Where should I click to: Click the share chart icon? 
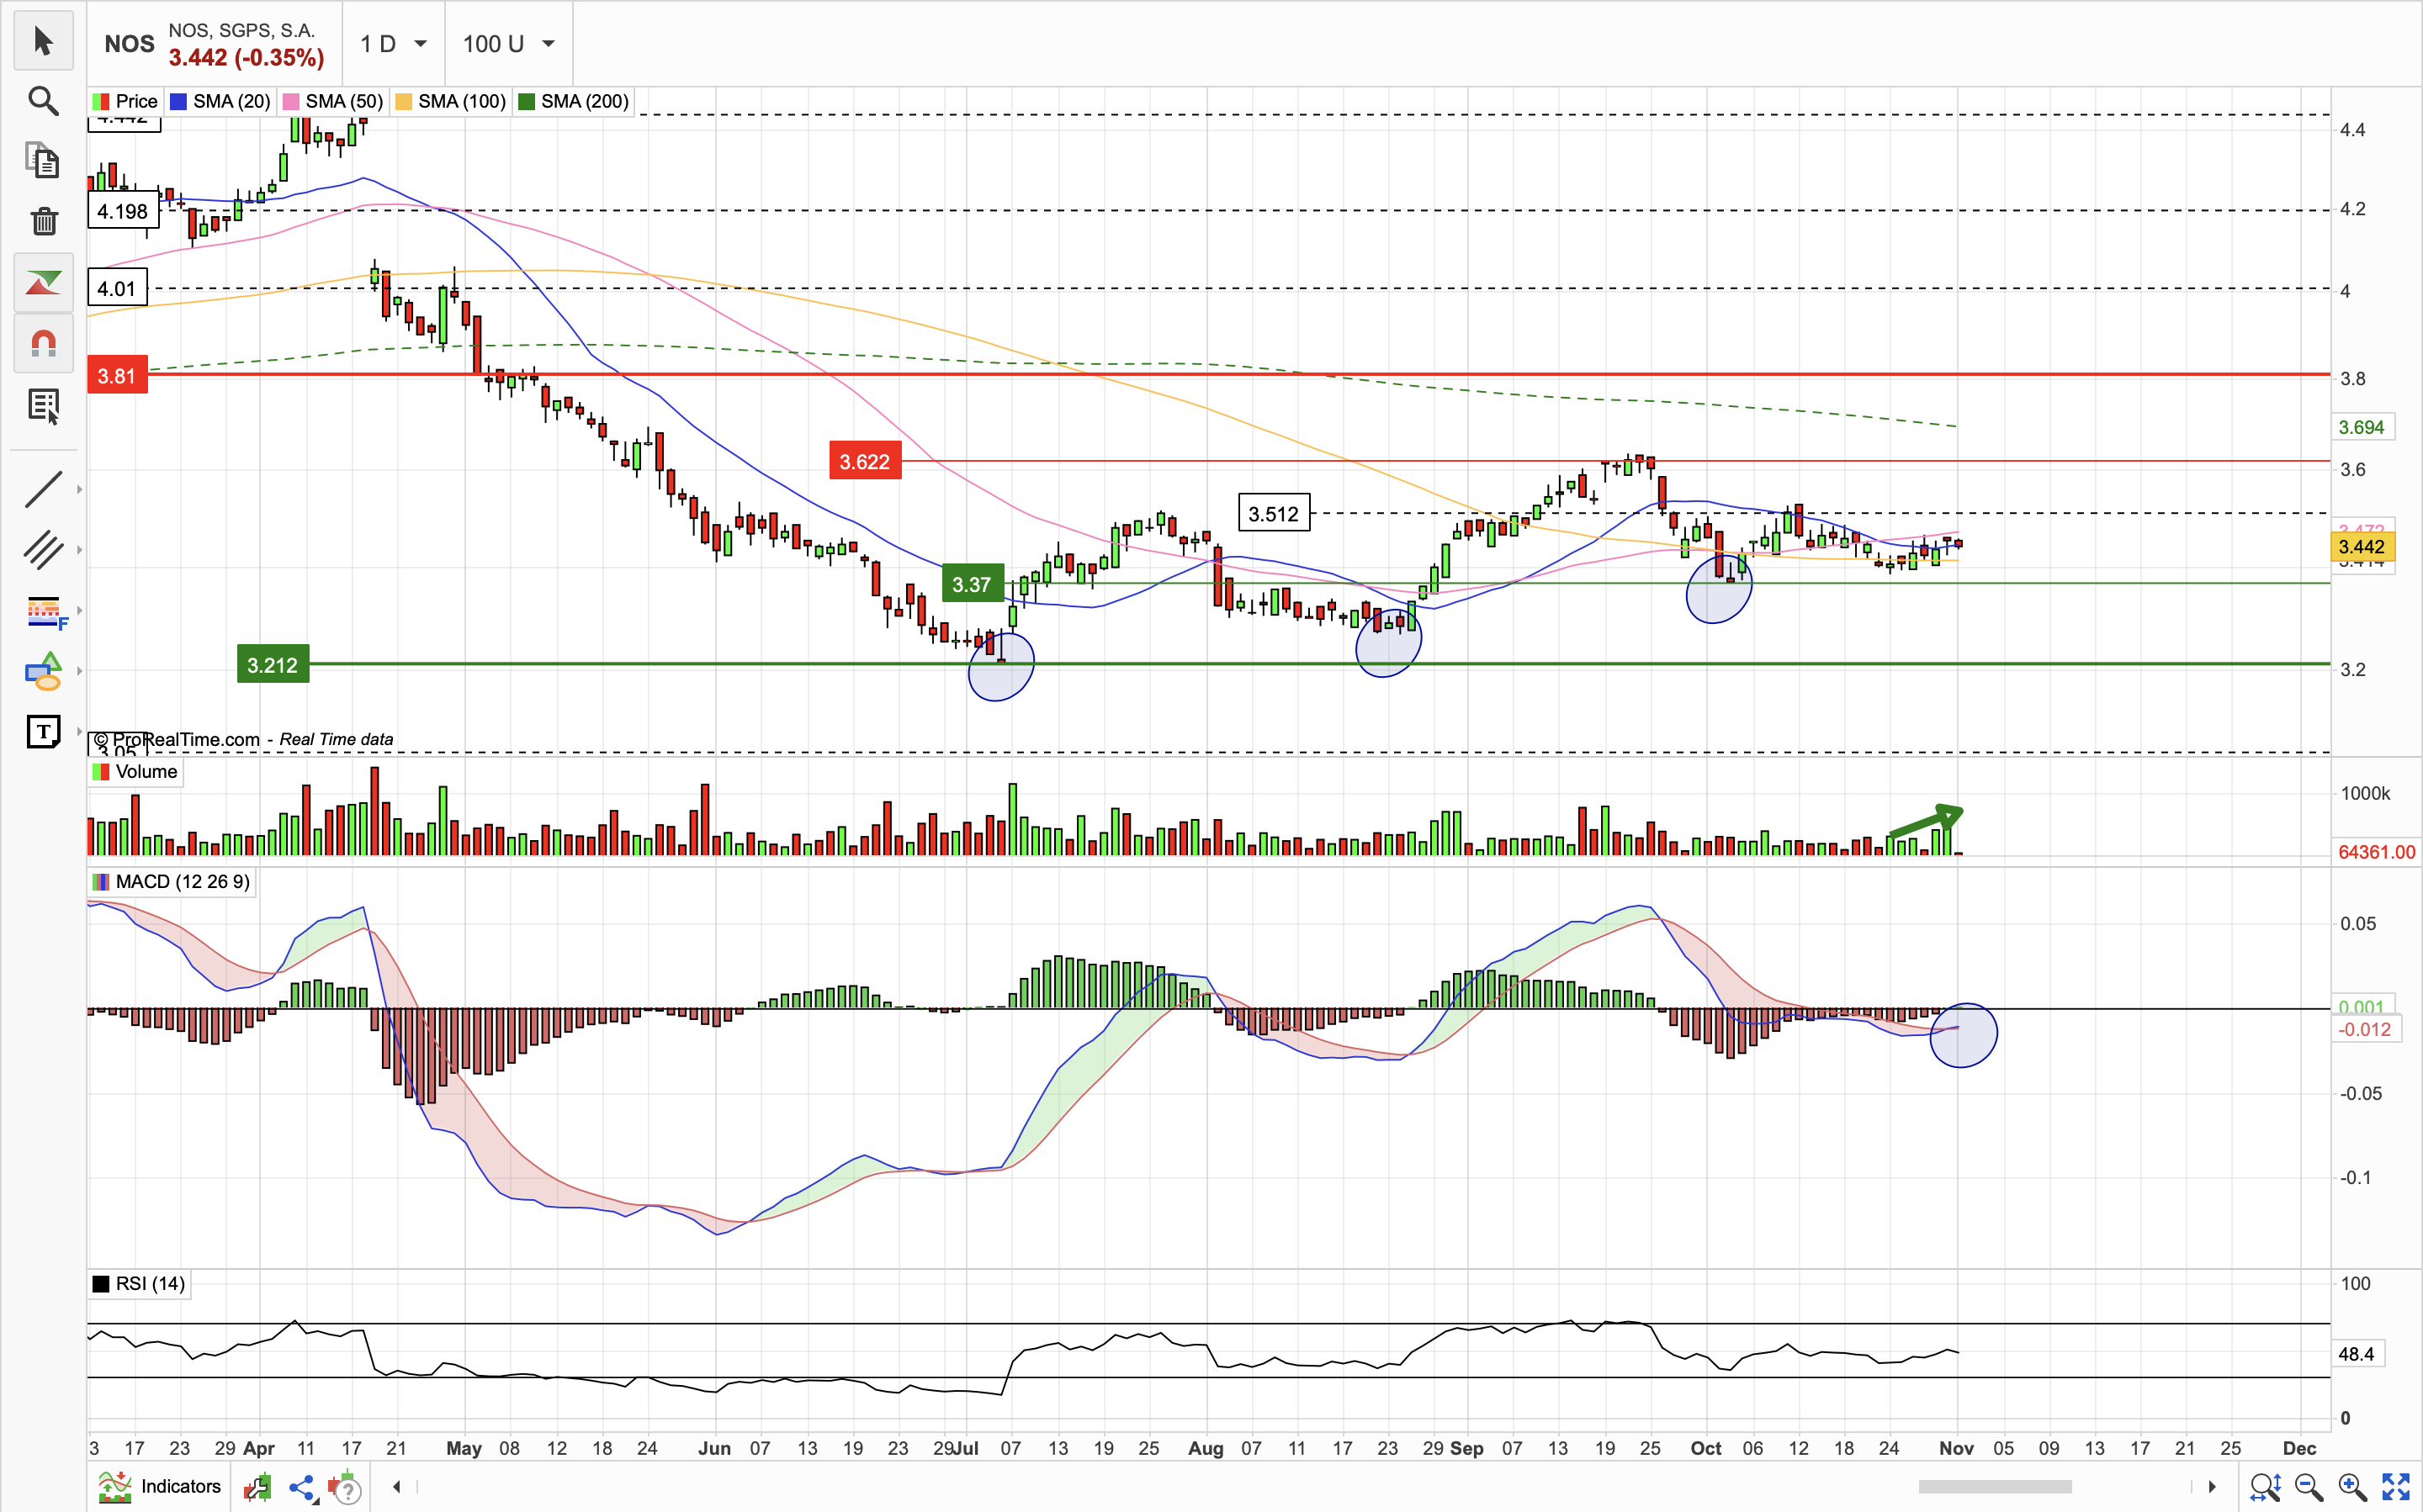tap(302, 1487)
